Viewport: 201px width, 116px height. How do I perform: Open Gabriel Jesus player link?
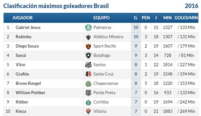tap(28, 27)
